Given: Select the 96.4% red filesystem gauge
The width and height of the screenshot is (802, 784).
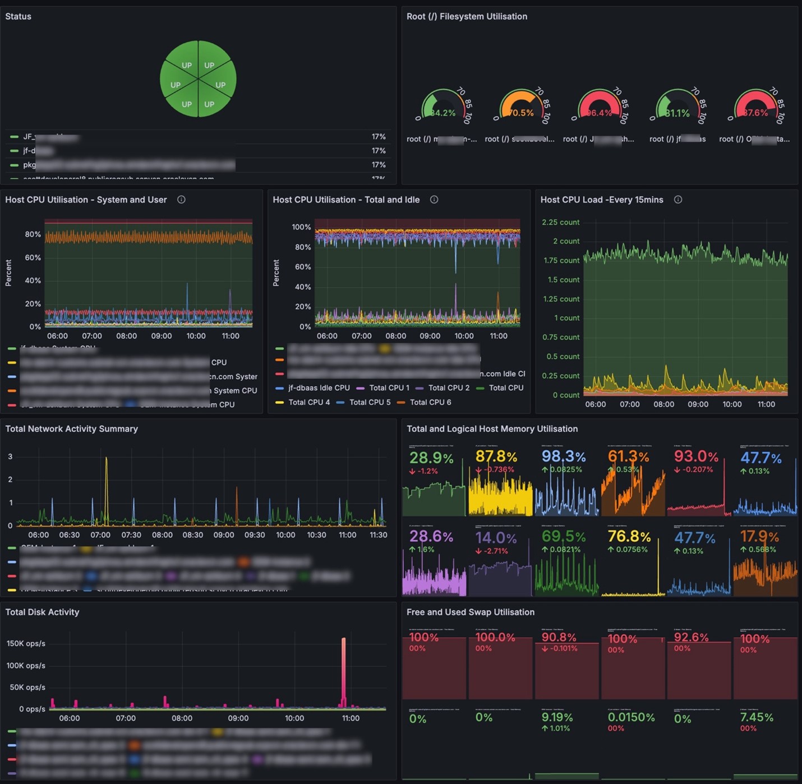Looking at the screenshot, I should tap(599, 106).
